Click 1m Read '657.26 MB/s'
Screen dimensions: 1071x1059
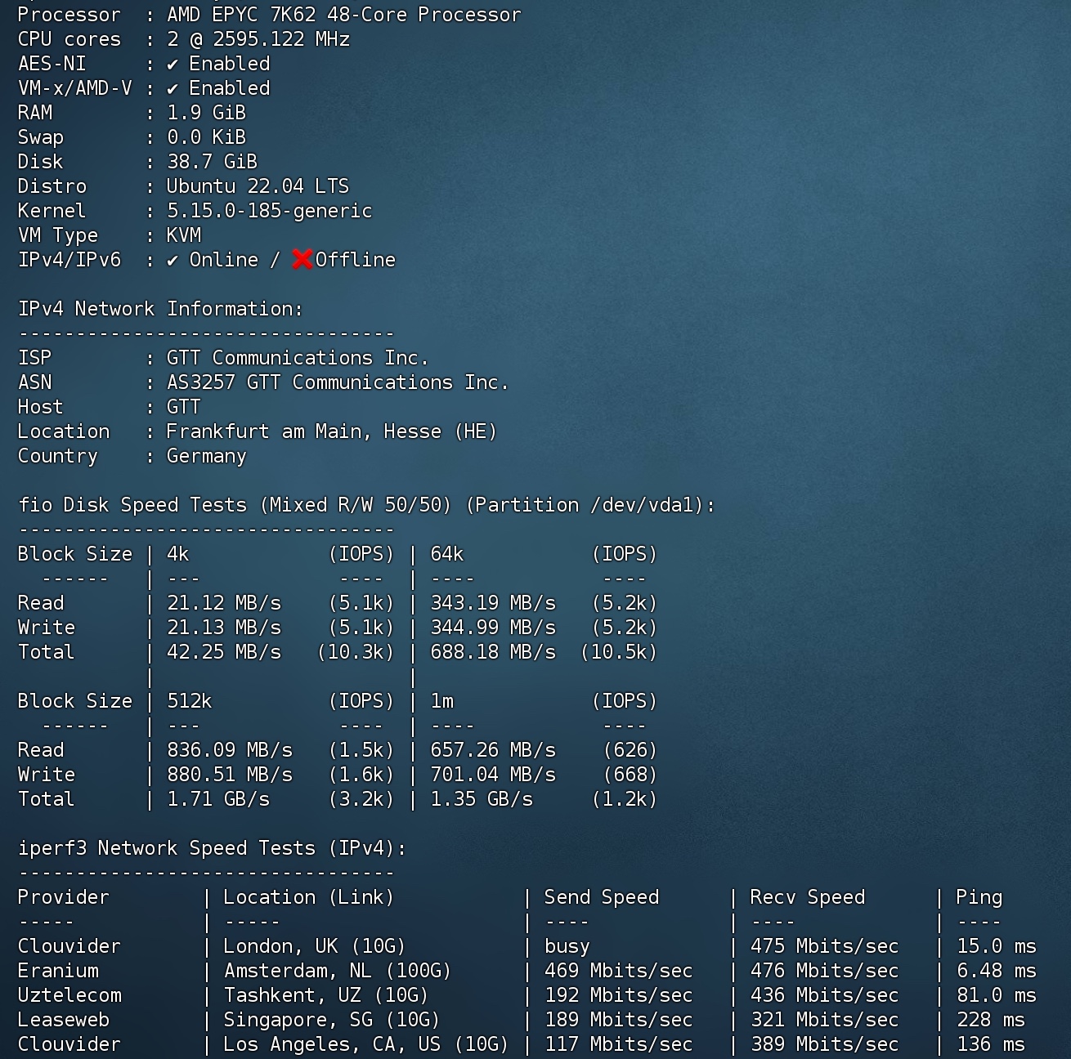493,750
